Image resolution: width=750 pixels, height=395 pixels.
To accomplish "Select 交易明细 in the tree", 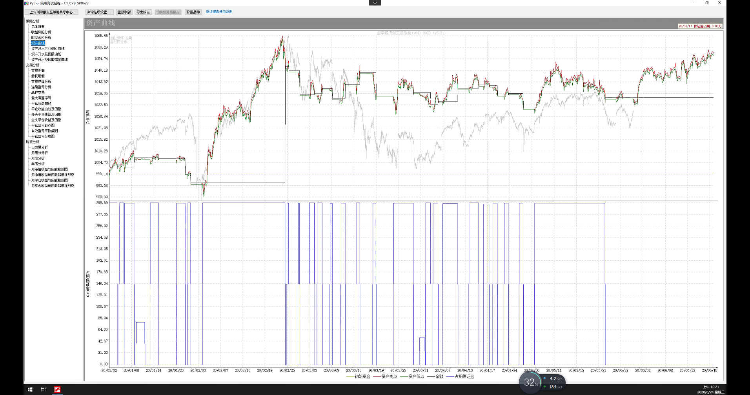I will (38, 71).
